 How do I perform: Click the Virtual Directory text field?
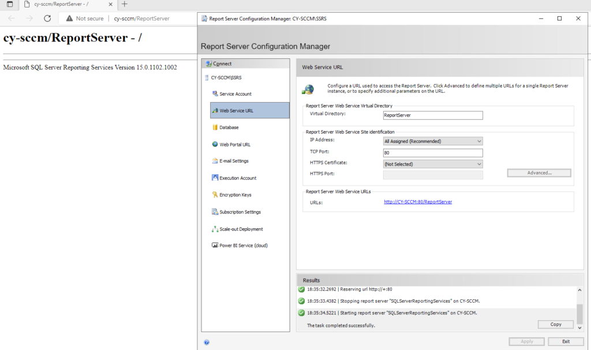tap(433, 115)
